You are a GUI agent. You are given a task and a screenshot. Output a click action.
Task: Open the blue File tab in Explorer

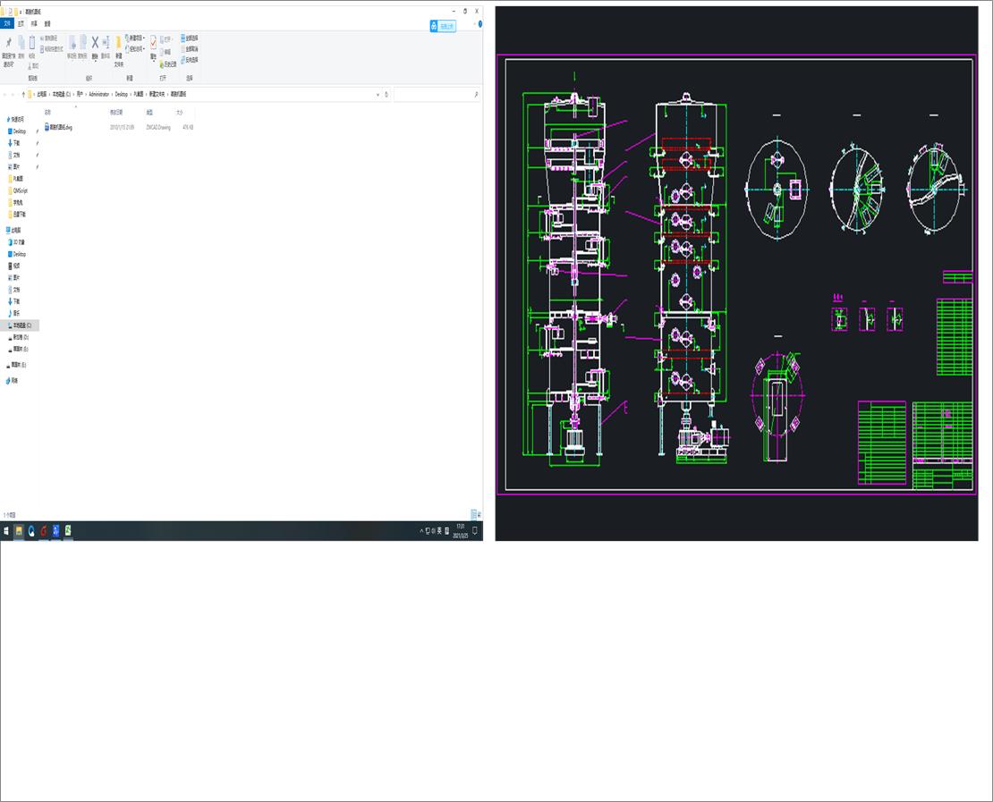[7, 23]
